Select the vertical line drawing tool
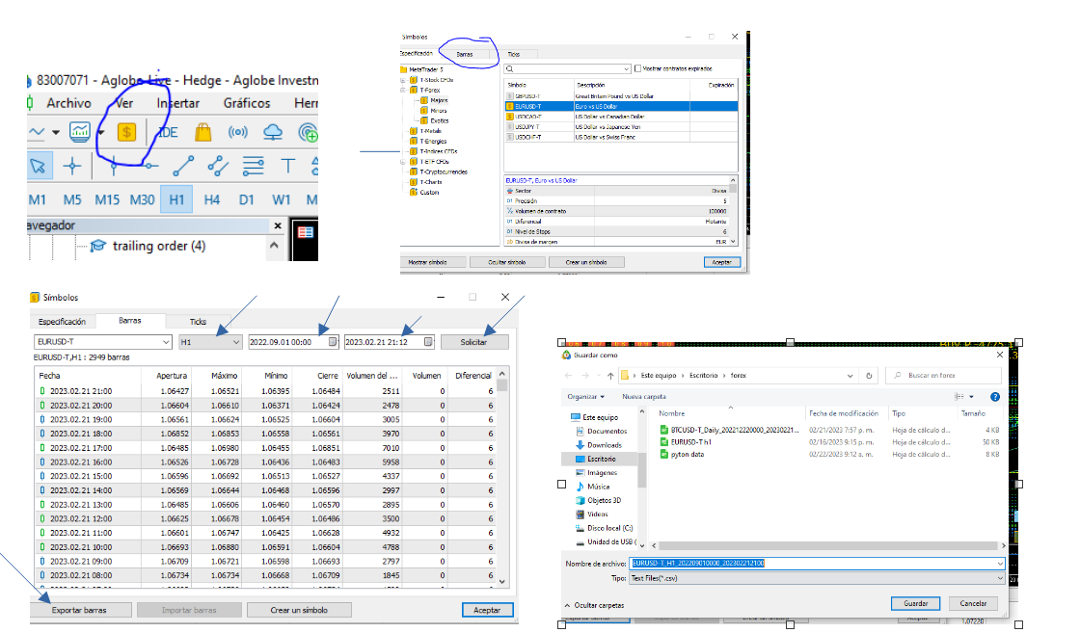The height and width of the screenshot is (633, 1080). [114, 166]
